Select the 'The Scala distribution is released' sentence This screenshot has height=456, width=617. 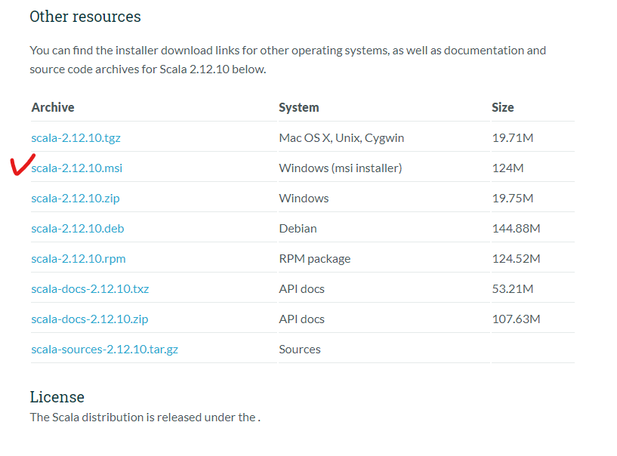(x=145, y=417)
